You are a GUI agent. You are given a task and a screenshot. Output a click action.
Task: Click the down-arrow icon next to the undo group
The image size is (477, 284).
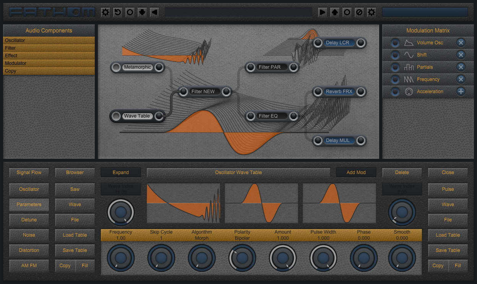(142, 12)
